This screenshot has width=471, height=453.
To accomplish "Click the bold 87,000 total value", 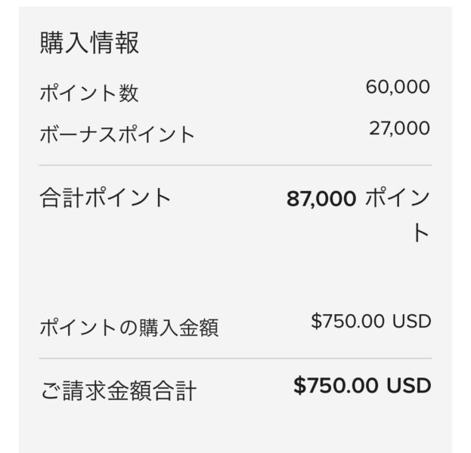I will (x=321, y=199).
